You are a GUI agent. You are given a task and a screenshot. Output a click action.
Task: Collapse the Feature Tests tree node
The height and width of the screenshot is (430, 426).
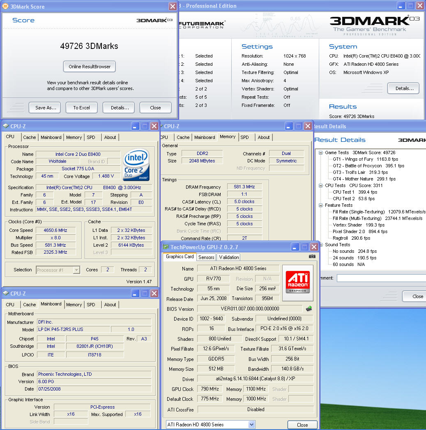coord(320,206)
